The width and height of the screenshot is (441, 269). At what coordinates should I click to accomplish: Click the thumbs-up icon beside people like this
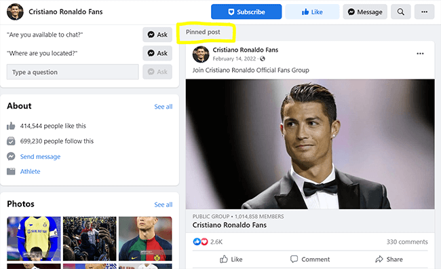[11, 126]
